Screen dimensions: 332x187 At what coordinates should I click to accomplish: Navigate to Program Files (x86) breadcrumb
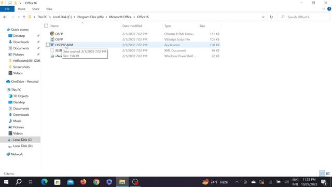pyautogui.click(x=90, y=17)
